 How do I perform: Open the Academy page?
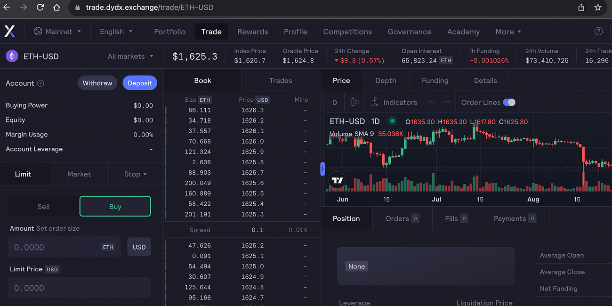click(x=464, y=32)
